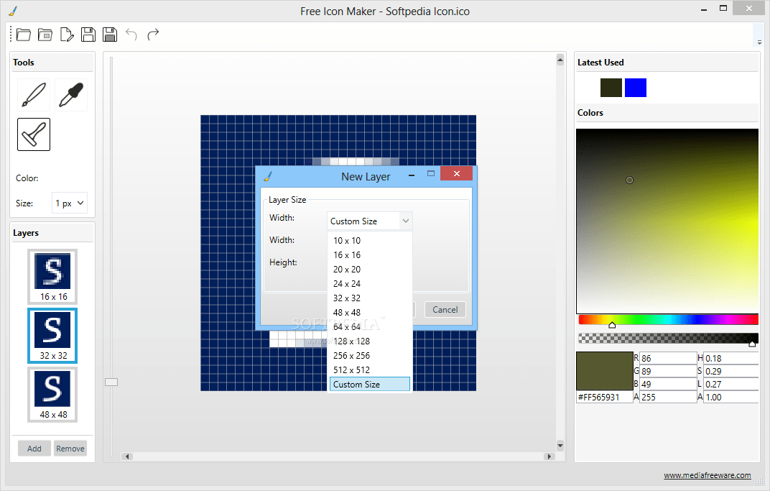
Task: Open the brush Size dropdown
Action: coord(69,203)
